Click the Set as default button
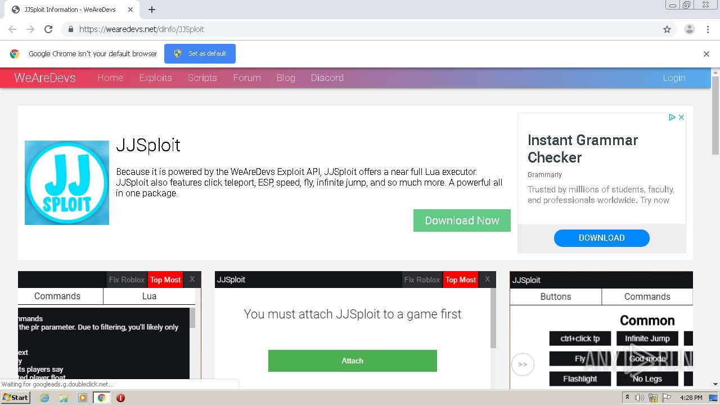The width and height of the screenshot is (720, 405). click(200, 53)
